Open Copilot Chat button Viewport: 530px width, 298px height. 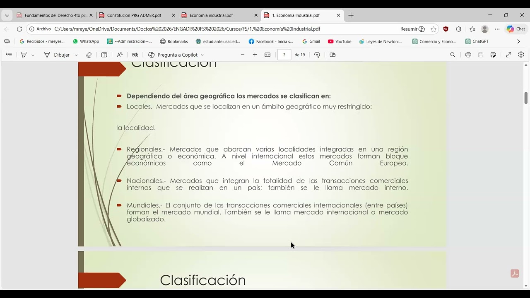[x=516, y=29]
